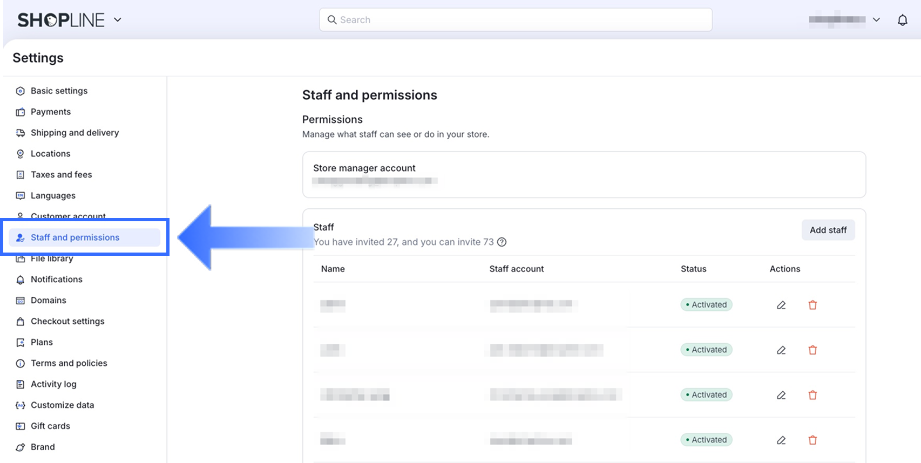
Task: Click edit pencil in third staff row
Action: coord(781,395)
